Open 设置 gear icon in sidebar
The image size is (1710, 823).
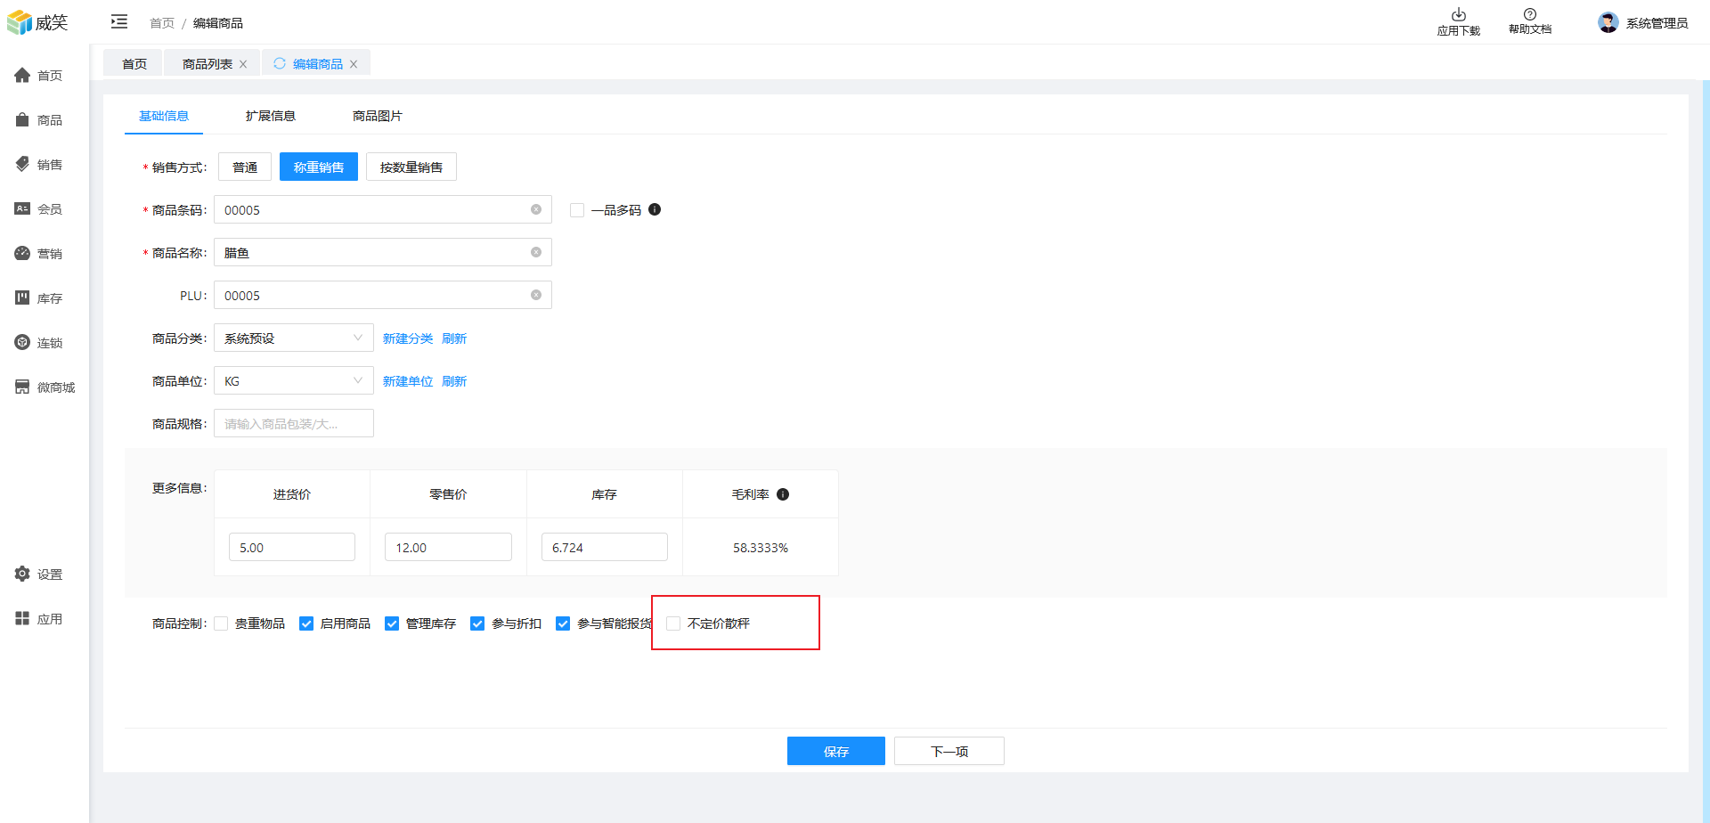pos(22,574)
